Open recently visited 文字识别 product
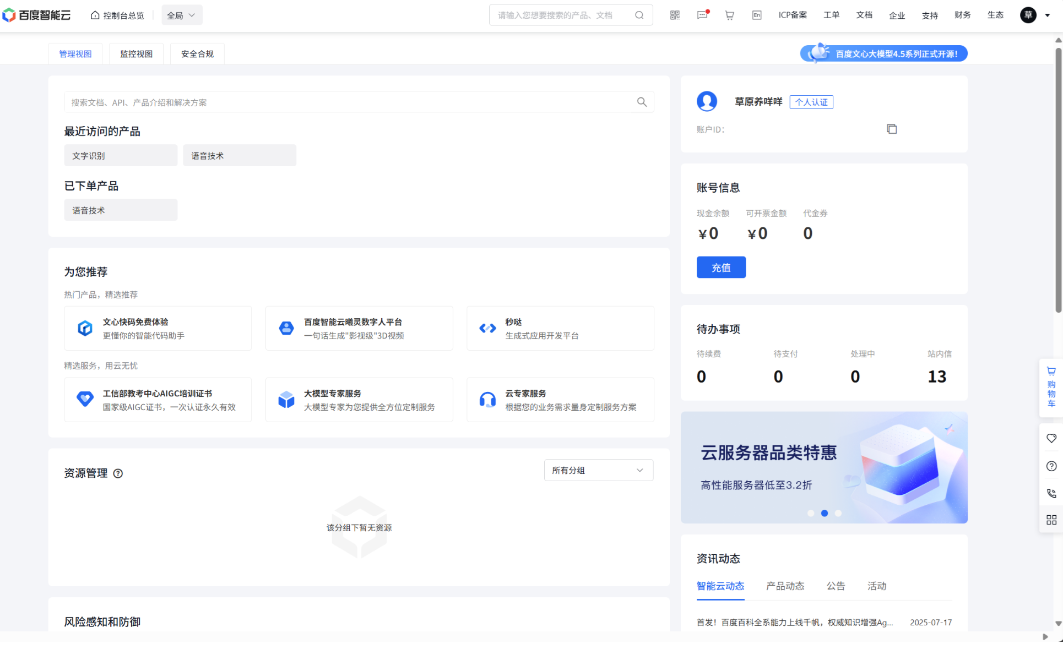This screenshot has width=1063, height=649. point(121,156)
